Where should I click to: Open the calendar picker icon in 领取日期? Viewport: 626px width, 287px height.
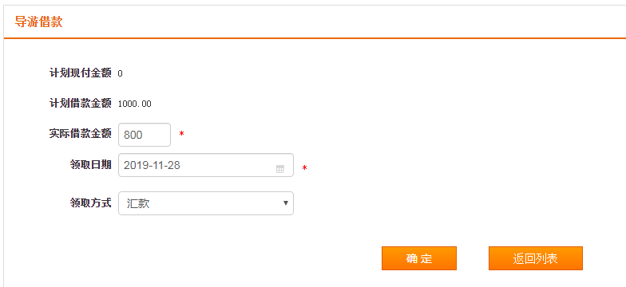280,169
